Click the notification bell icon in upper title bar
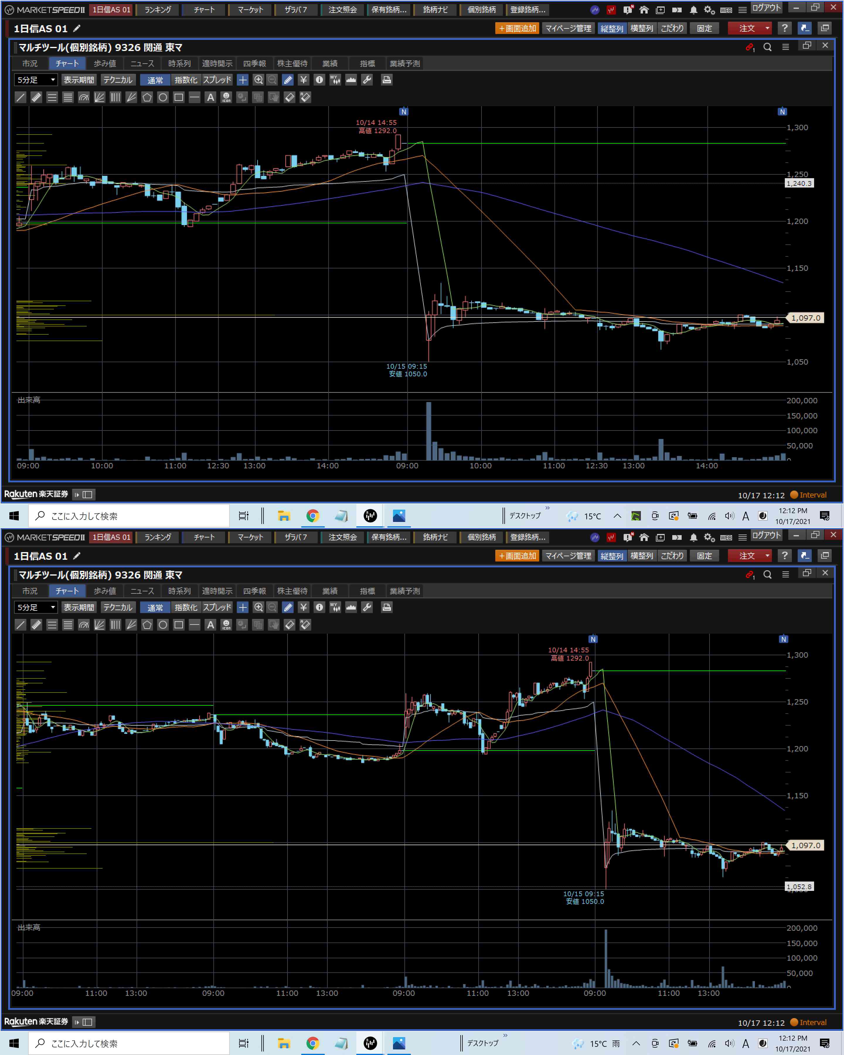 [x=693, y=10]
